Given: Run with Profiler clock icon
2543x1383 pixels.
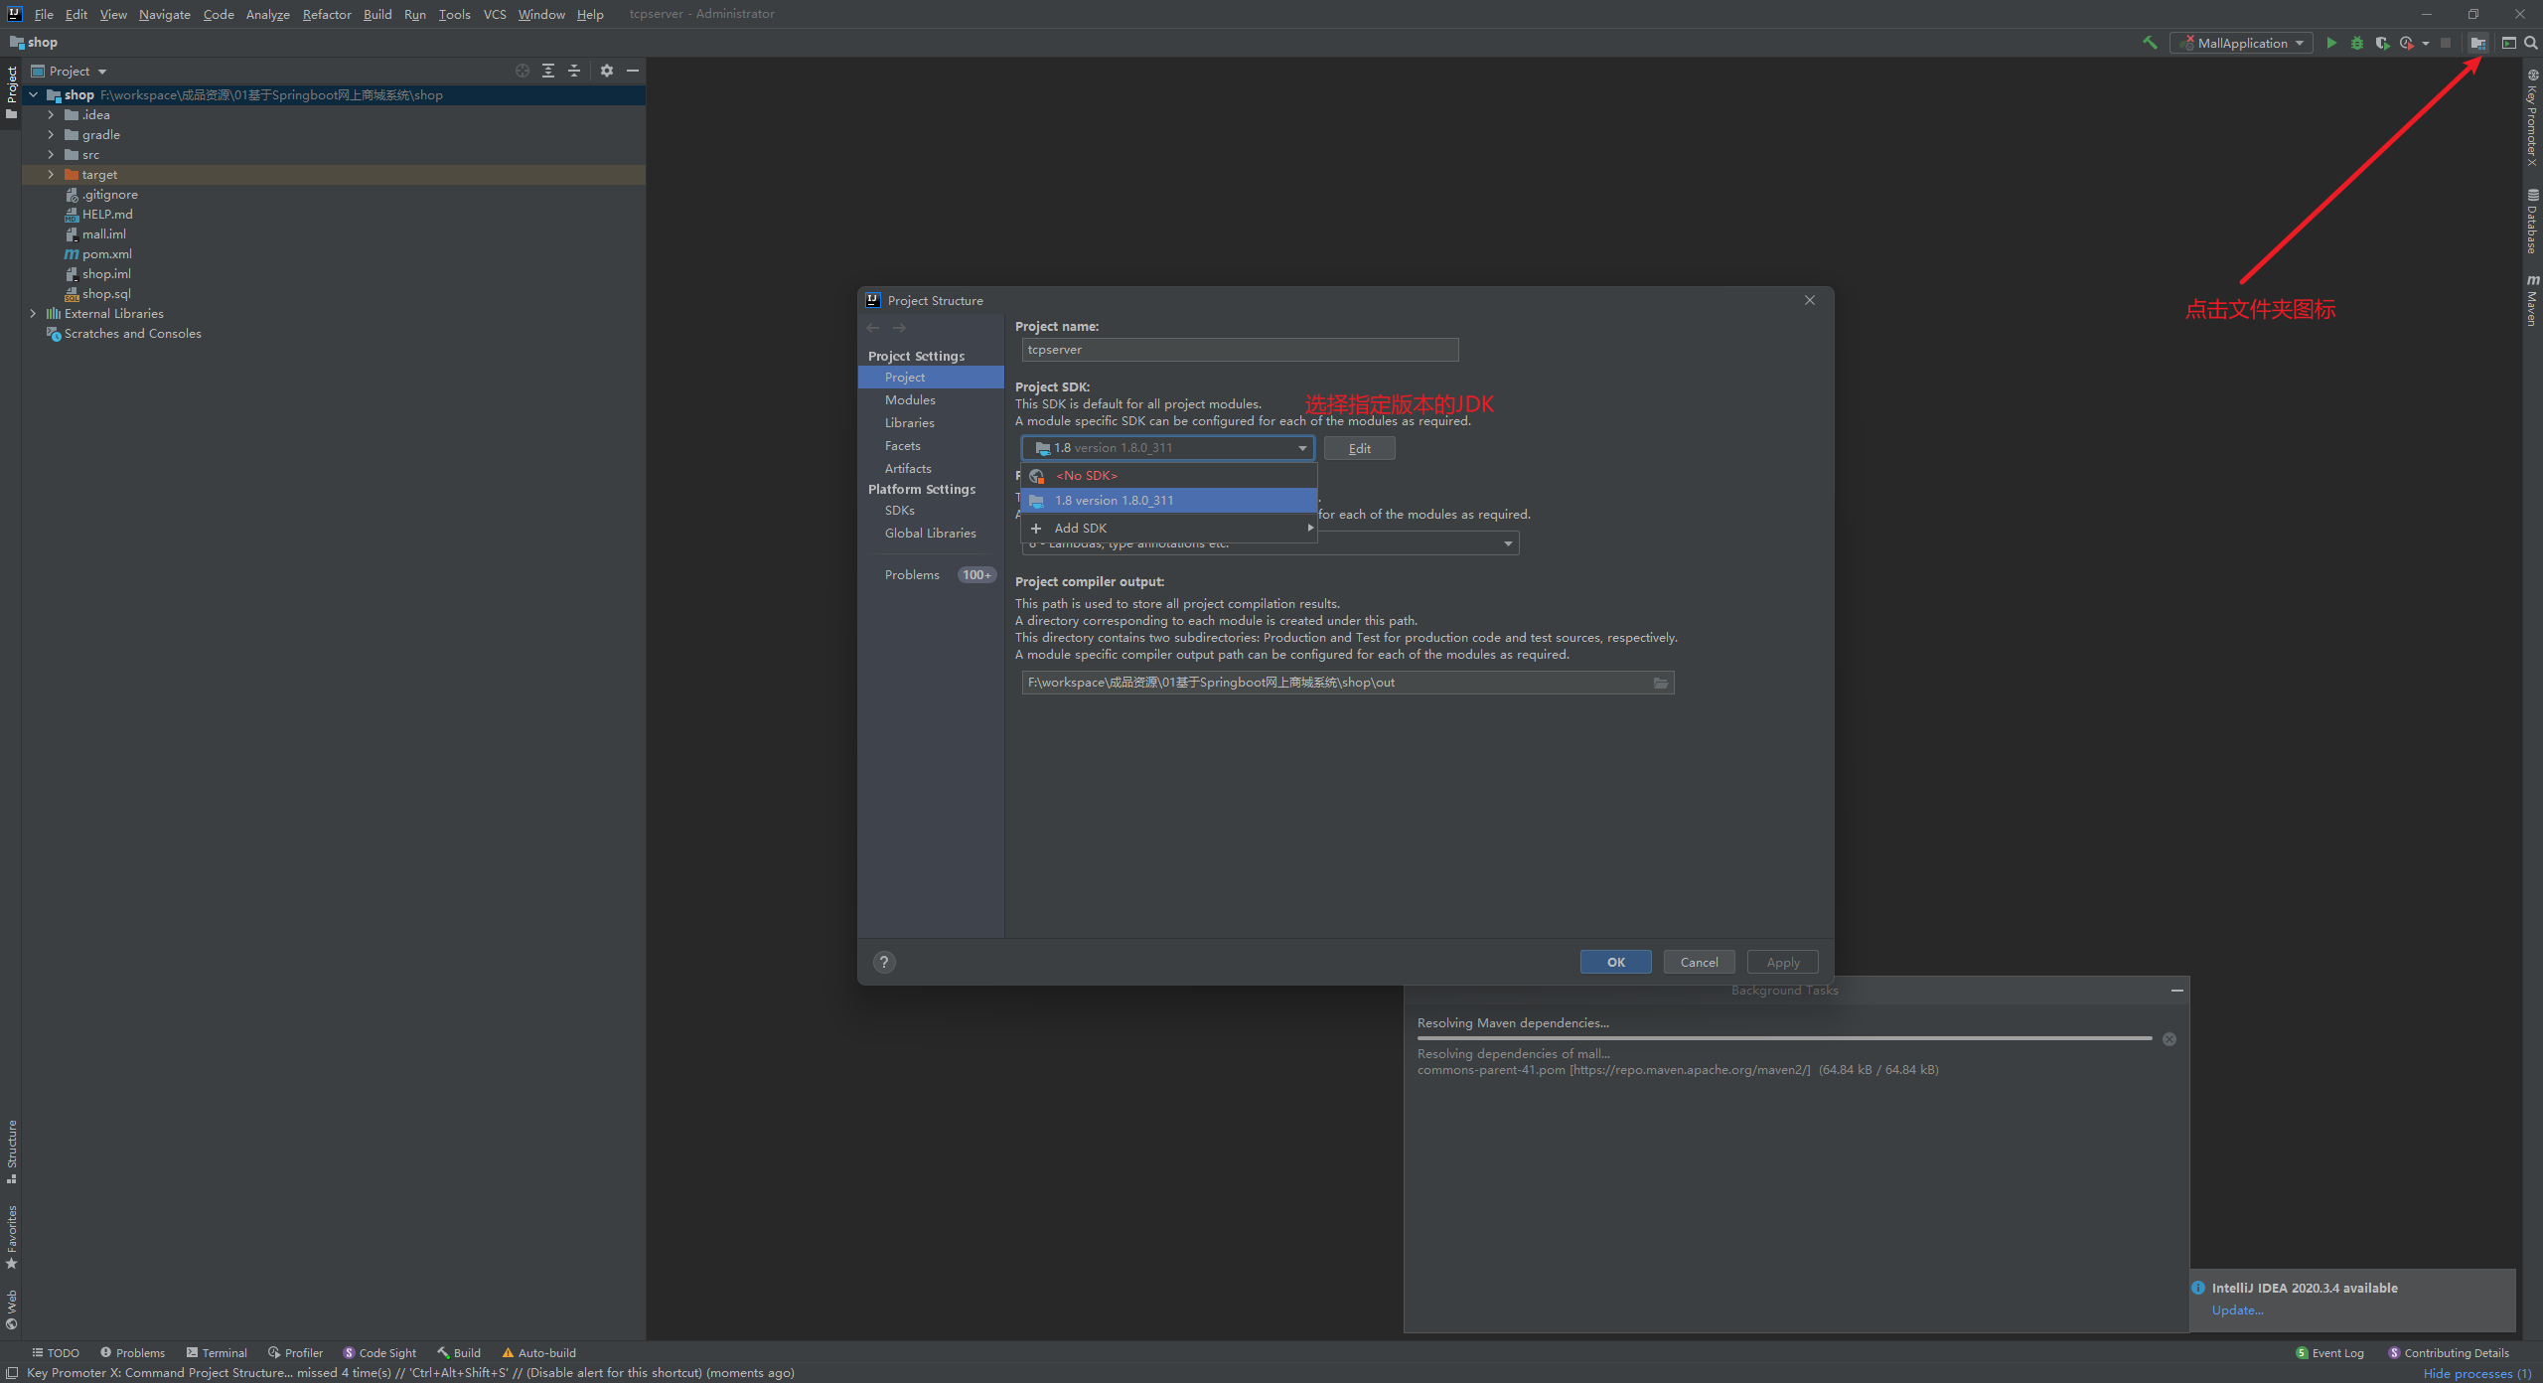Looking at the screenshot, I should [2406, 43].
